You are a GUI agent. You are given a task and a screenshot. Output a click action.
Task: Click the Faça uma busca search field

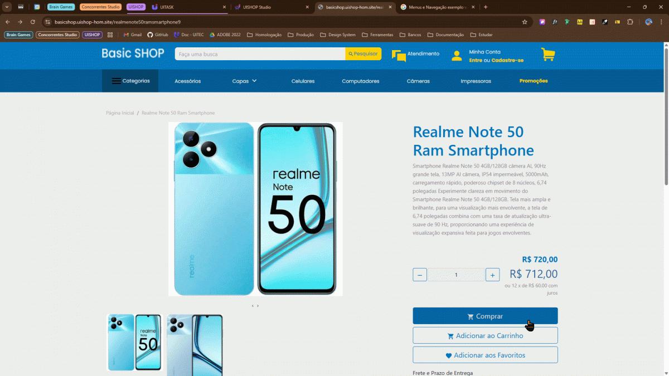click(260, 54)
